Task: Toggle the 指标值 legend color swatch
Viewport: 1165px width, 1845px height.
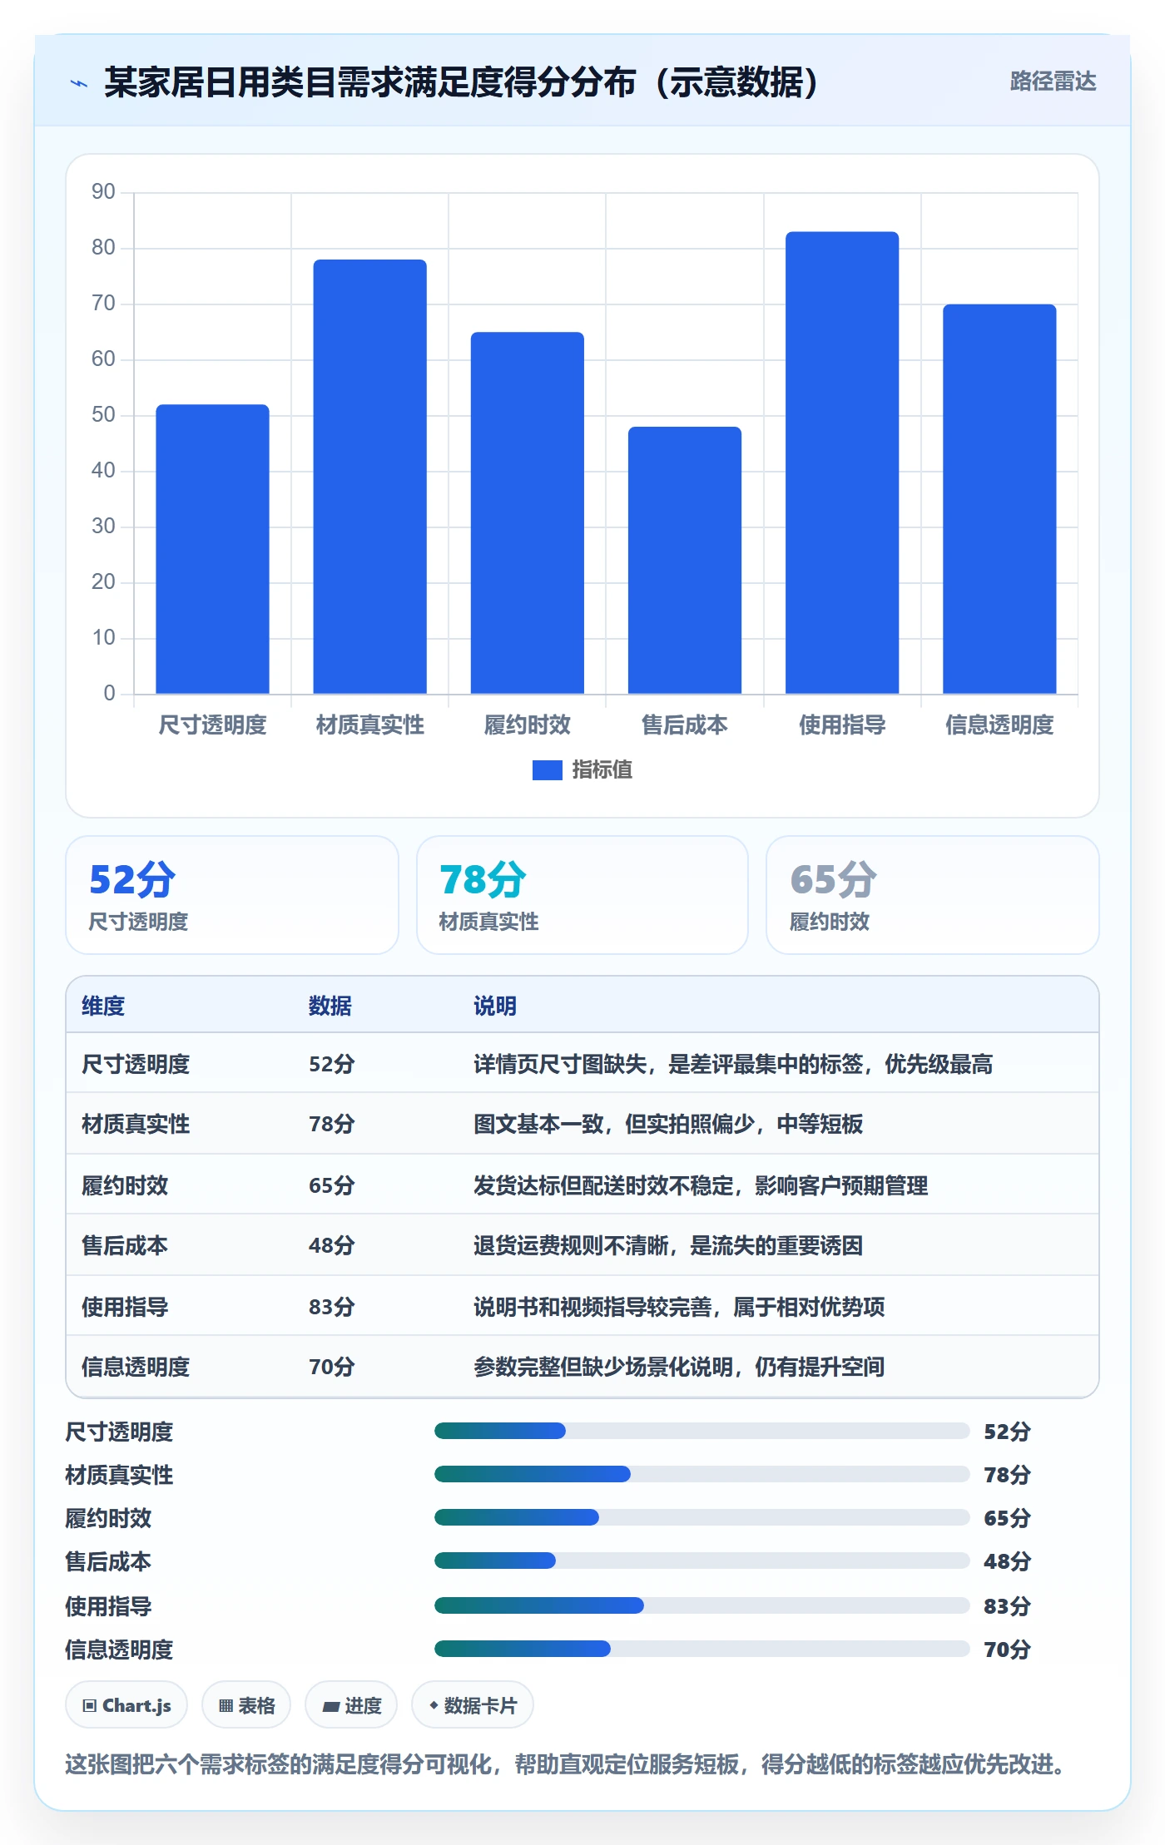Action: (x=547, y=770)
